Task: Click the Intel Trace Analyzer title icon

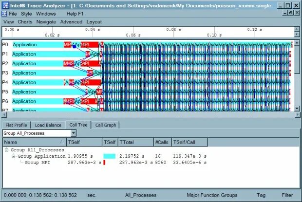Action: (5, 5)
